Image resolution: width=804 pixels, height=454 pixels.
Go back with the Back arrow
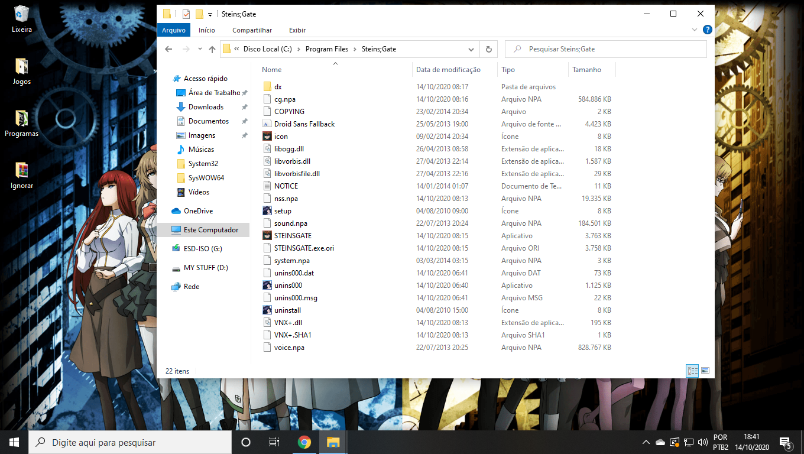coord(168,49)
